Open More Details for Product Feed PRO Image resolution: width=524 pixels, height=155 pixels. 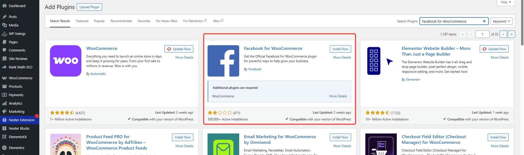click(x=184, y=146)
